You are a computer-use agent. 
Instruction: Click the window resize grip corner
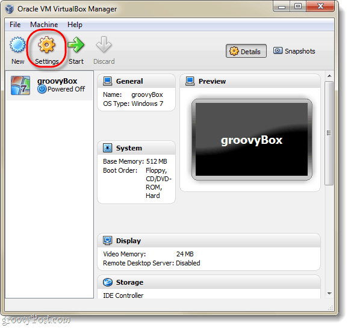point(330,308)
